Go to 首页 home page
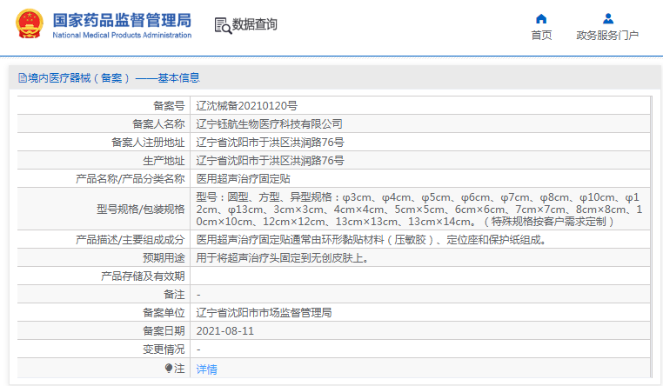The height and width of the screenshot is (386, 663). click(541, 36)
